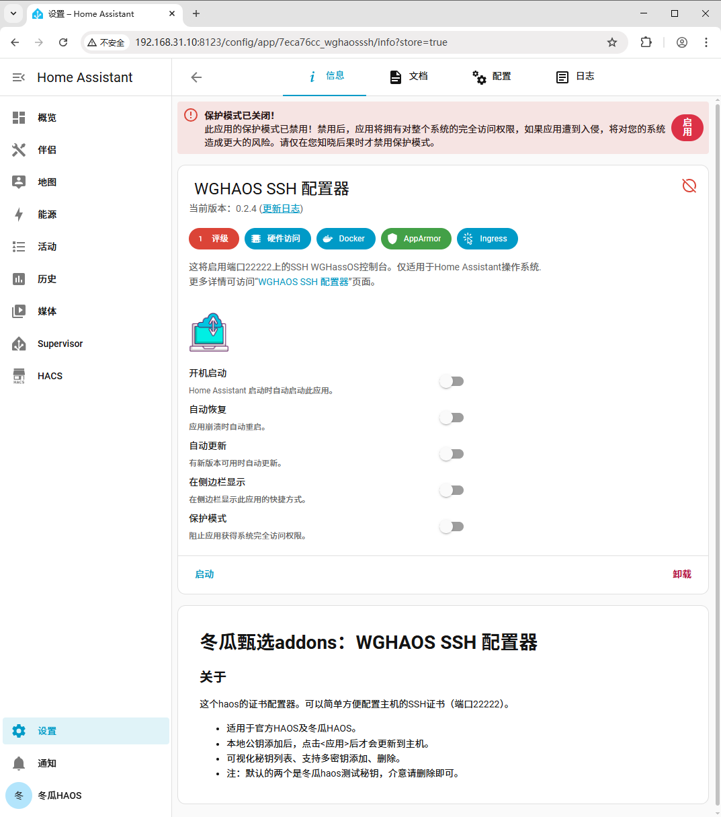The image size is (721, 817).
Task: Open the 概览 overview dashboard
Action: (86, 118)
